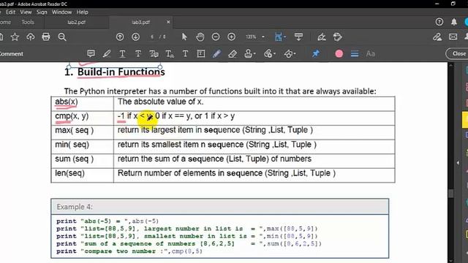The width and height of the screenshot is (468, 263).
Task: Select the underline text tool
Action: [122, 53]
